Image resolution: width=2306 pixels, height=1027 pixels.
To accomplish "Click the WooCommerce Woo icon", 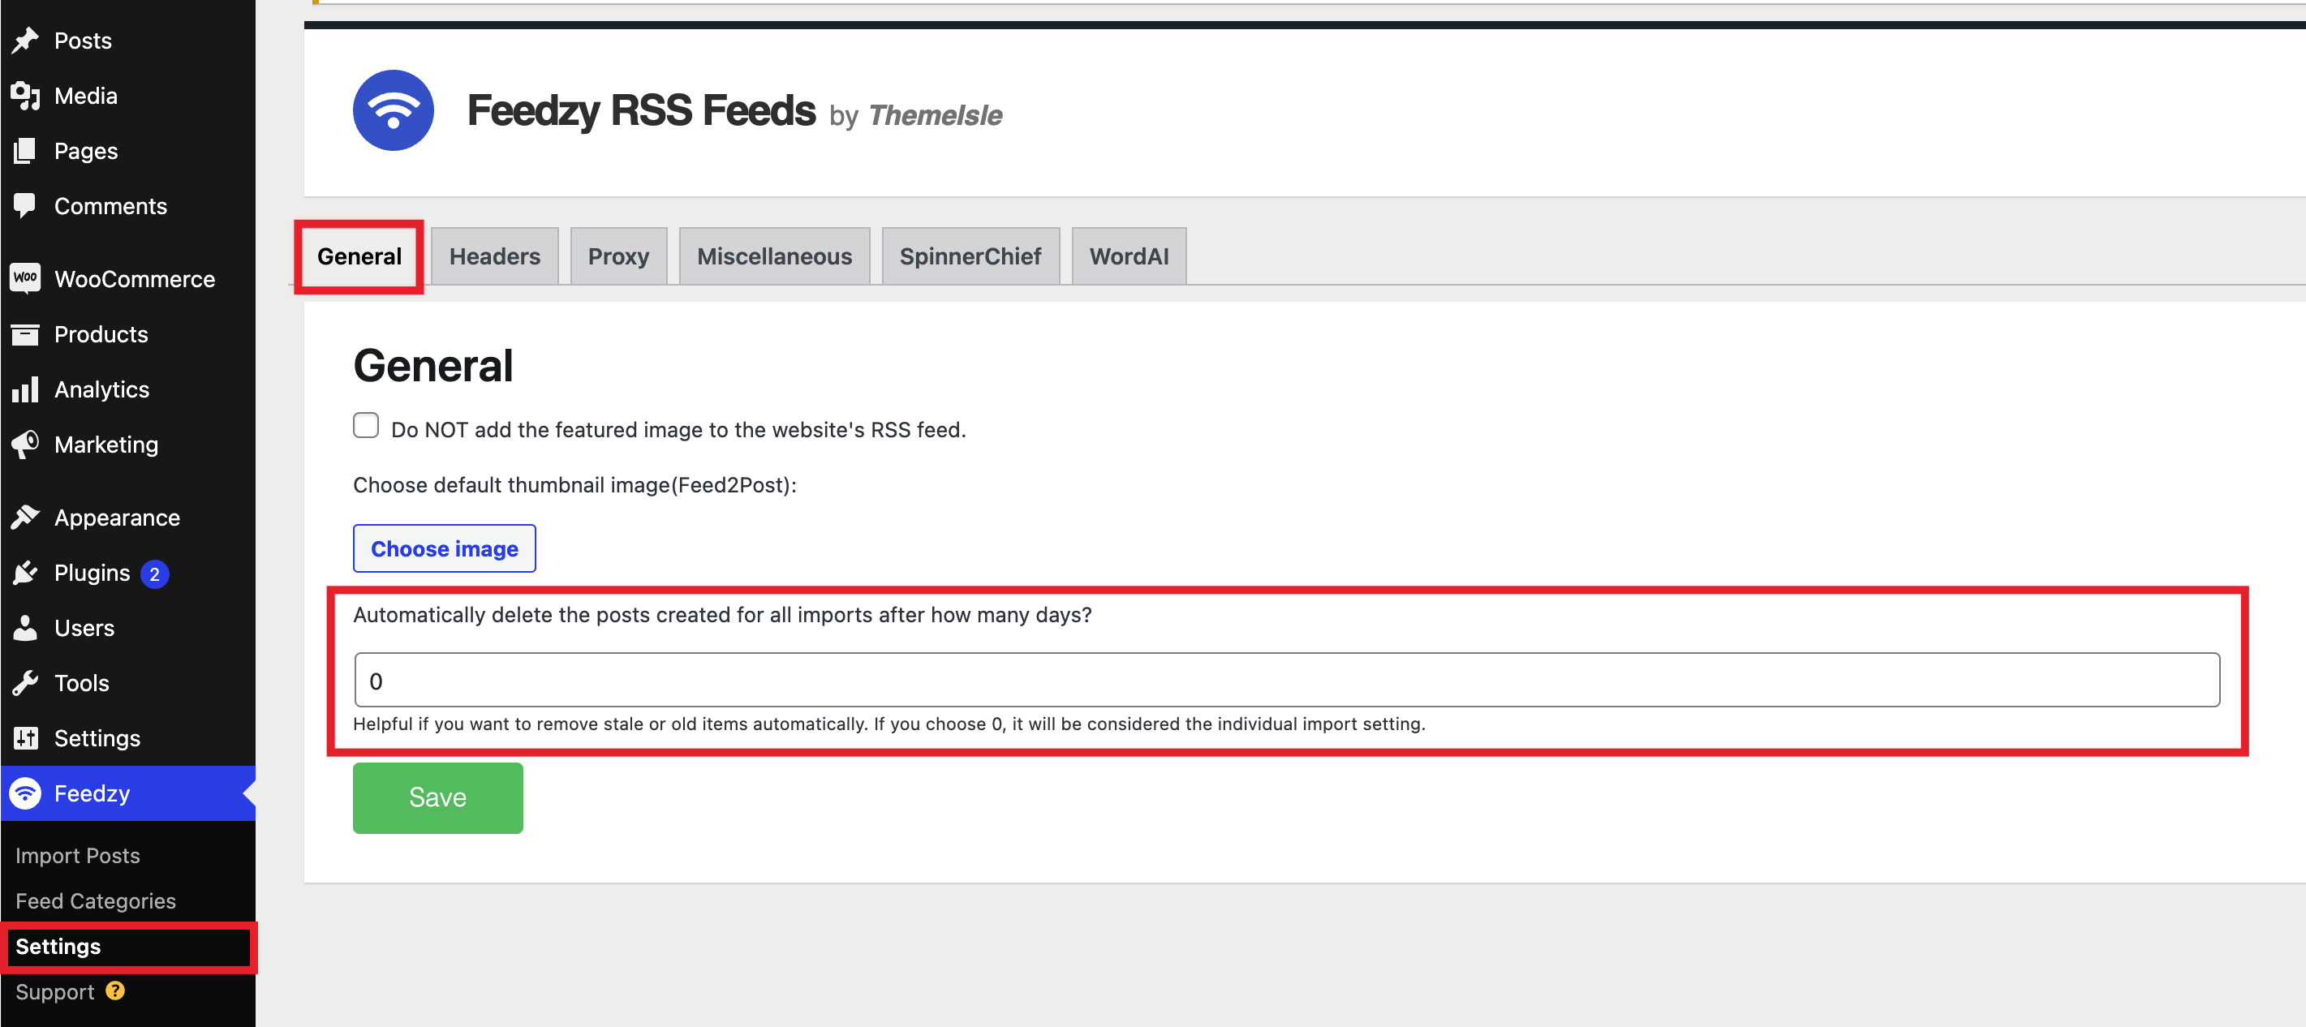I will click(25, 278).
